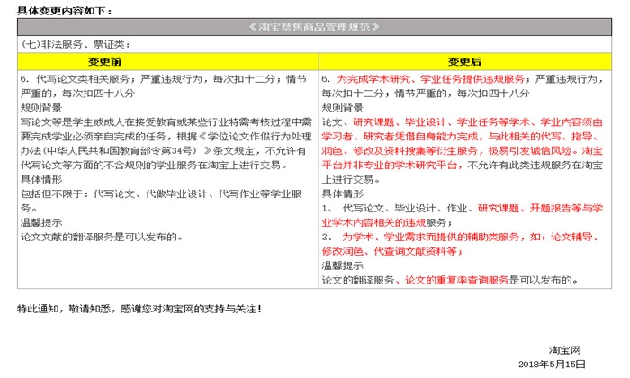
Task: Click 温馨提示 label in 变更前 column
Action: [41, 222]
